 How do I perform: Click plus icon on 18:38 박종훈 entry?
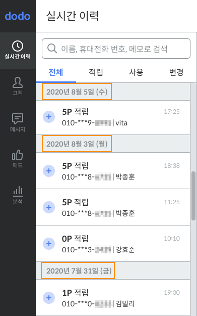49,171
